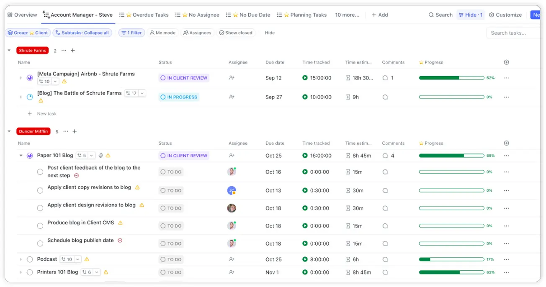Click progress bar at 62% for Airbnb task

452,78
